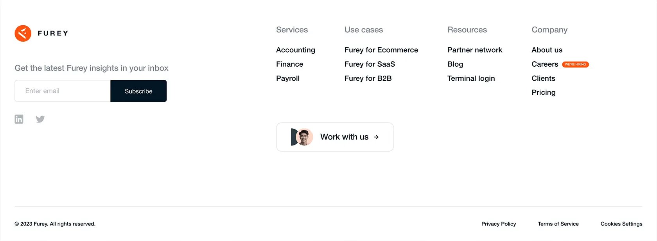Open the Privacy Policy link

point(499,224)
